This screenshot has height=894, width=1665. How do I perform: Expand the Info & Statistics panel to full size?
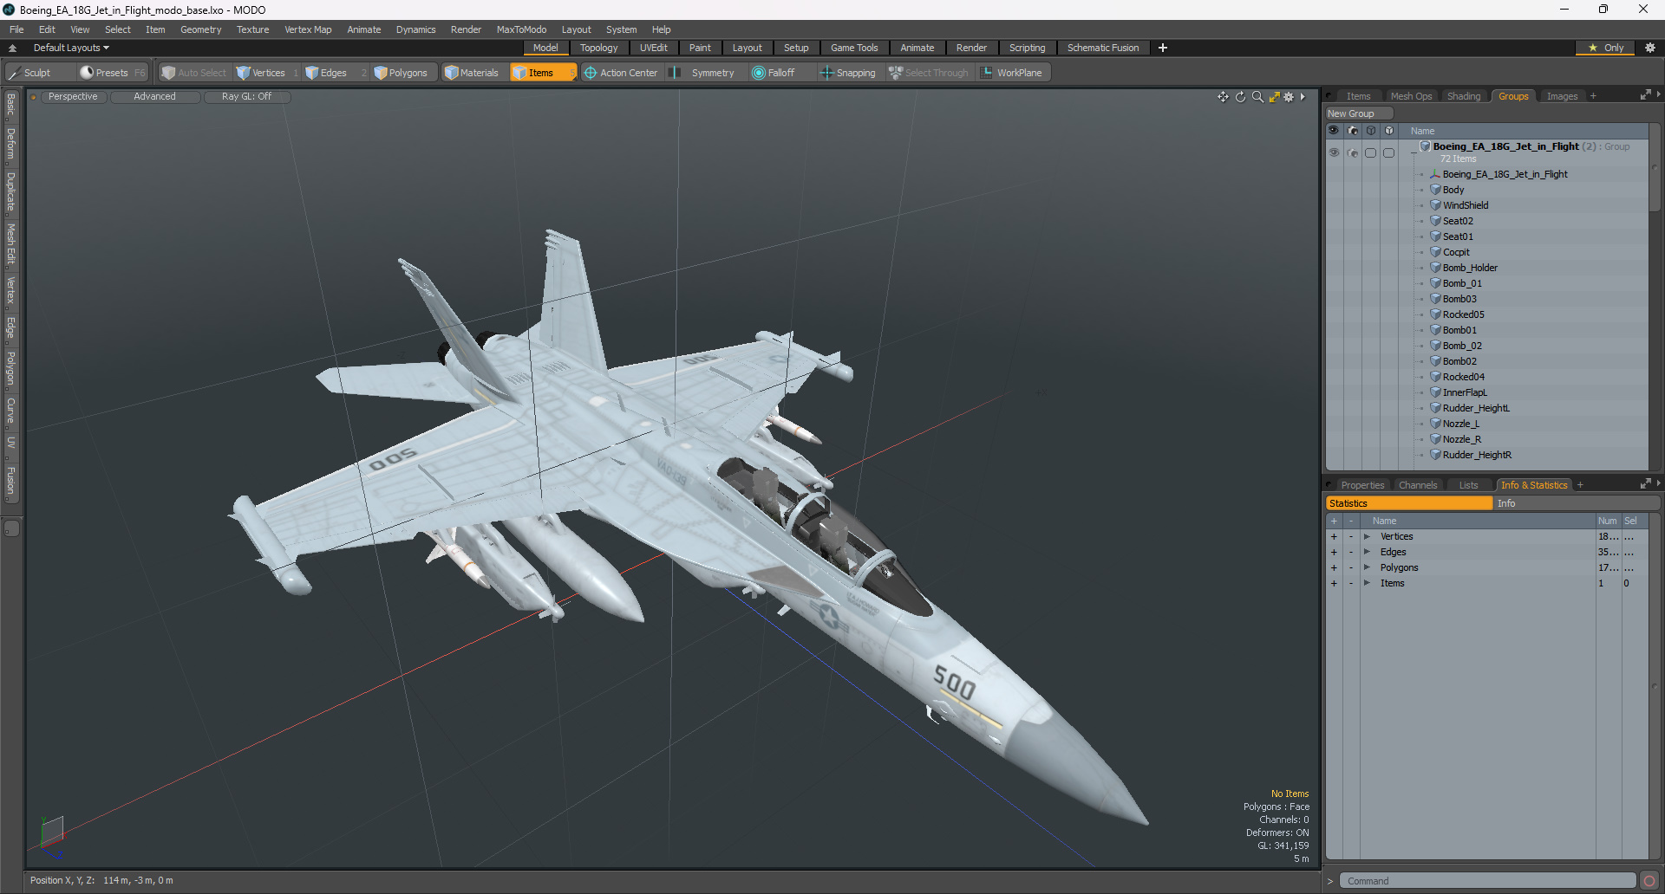click(x=1645, y=484)
